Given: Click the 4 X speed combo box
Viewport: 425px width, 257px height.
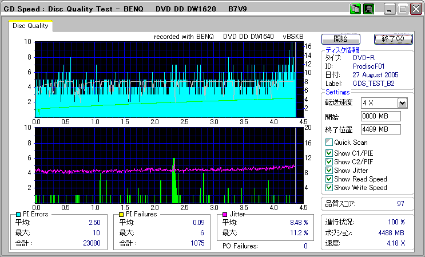Looking at the screenshot, I should 379,103.
